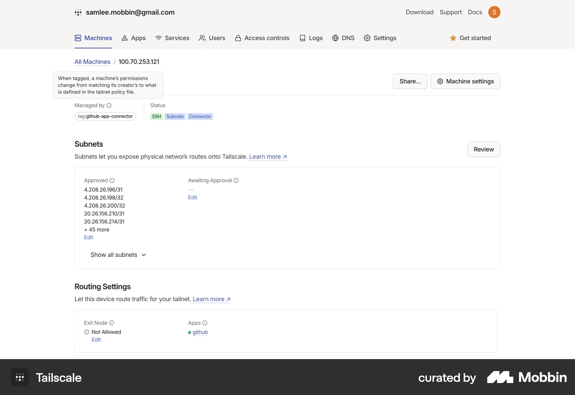Open the Machines tab icon

click(x=78, y=38)
